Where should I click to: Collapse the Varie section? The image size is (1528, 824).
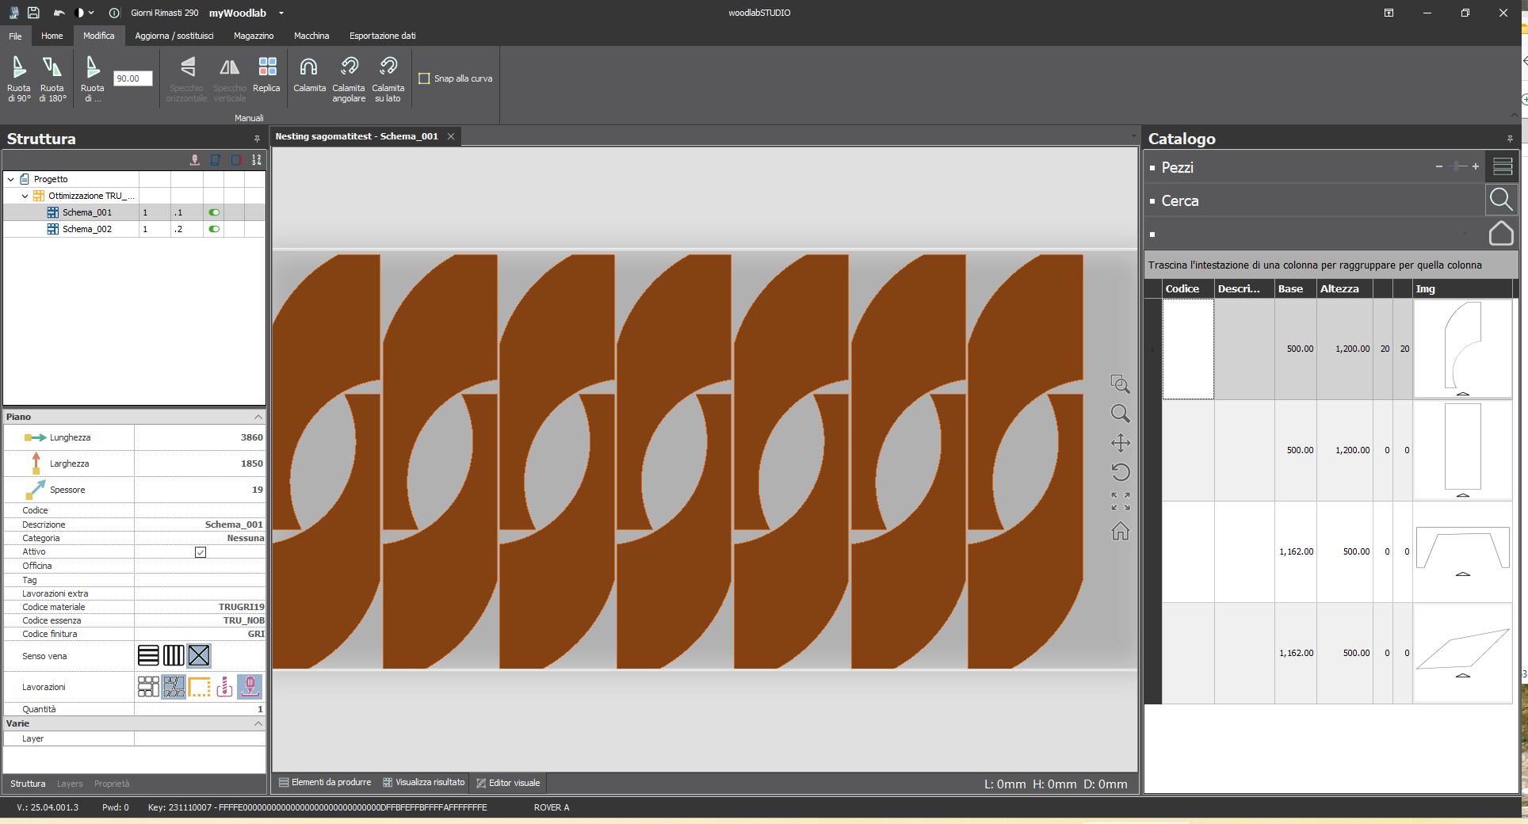[x=258, y=723]
